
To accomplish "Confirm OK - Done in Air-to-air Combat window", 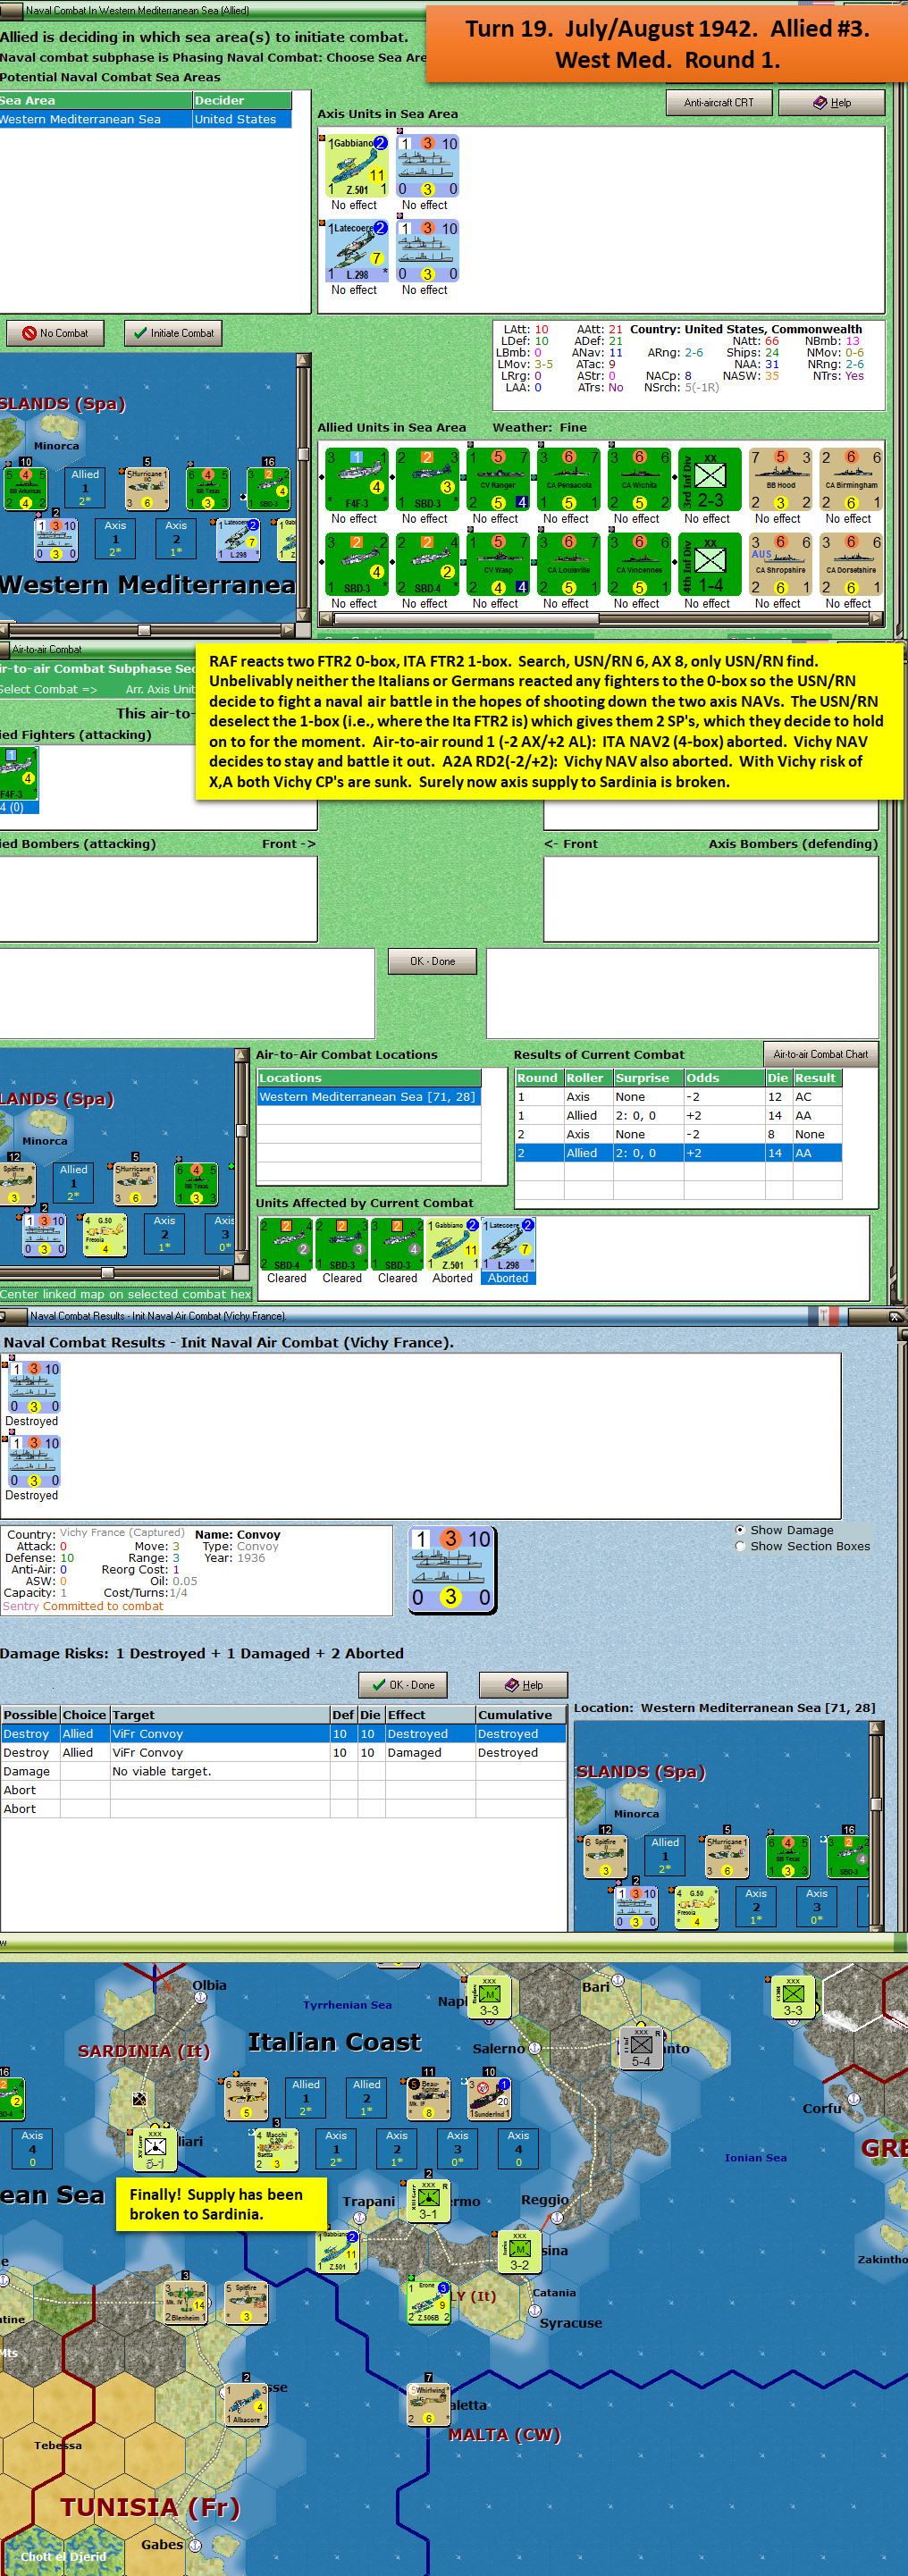I will tap(432, 961).
